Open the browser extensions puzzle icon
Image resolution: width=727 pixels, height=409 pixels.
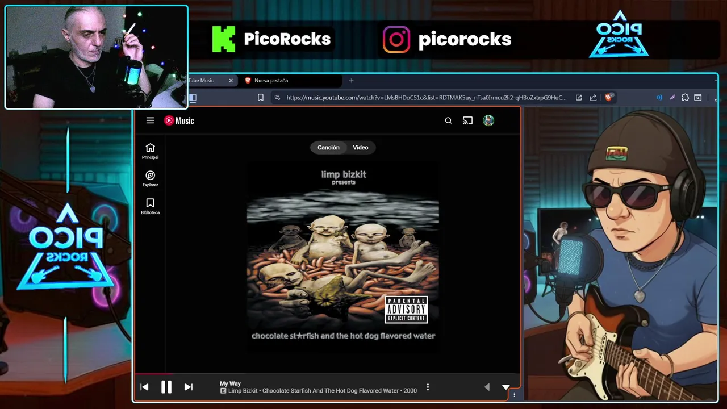click(685, 98)
